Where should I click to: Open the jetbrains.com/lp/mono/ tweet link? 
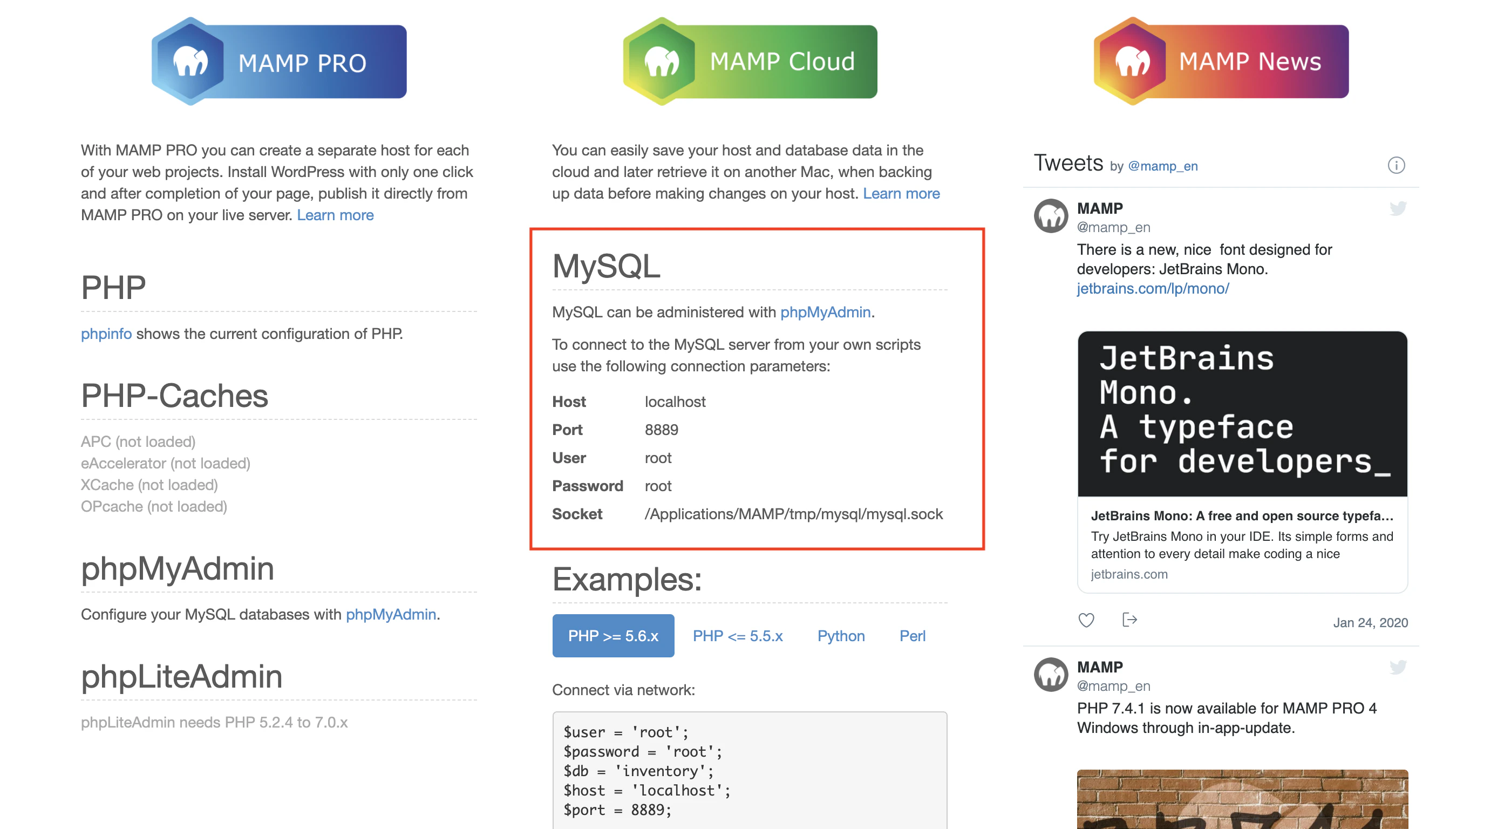click(1153, 289)
